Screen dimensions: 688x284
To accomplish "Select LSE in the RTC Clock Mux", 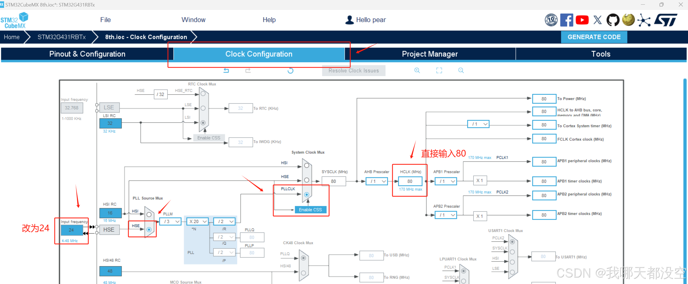I will [x=203, y=108].
